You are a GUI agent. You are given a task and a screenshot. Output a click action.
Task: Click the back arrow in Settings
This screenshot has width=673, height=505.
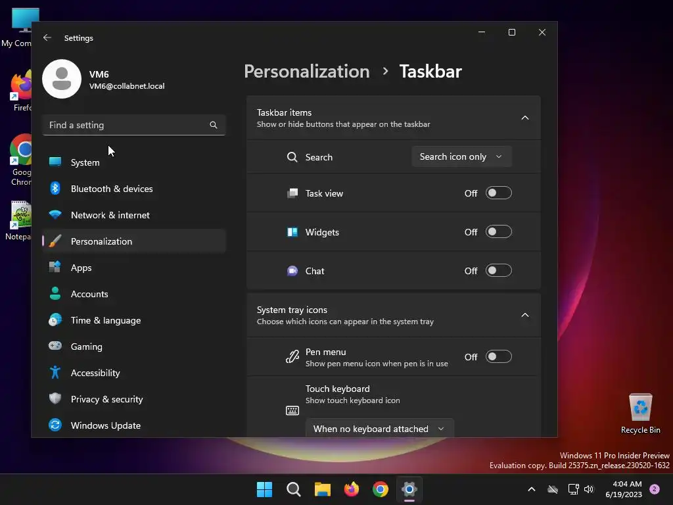(47, 37)
